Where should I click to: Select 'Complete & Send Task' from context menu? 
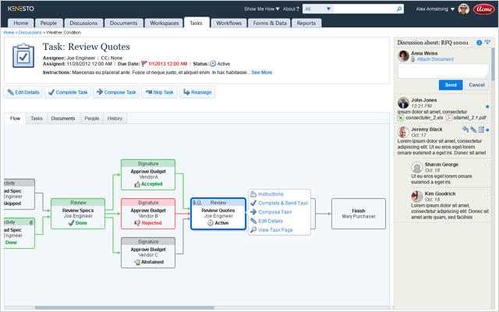283,203
